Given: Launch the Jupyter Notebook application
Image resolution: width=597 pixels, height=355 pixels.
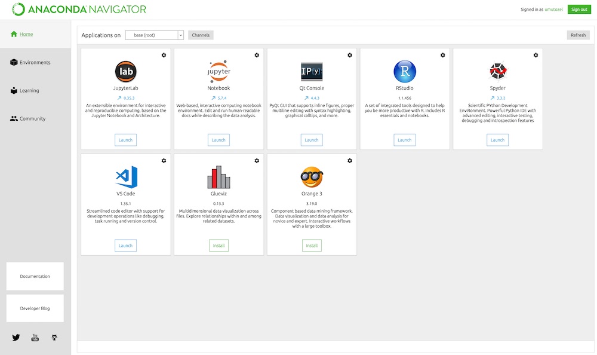Looking at the screenshot, I should pyautogui.click(x=219, y=140).
